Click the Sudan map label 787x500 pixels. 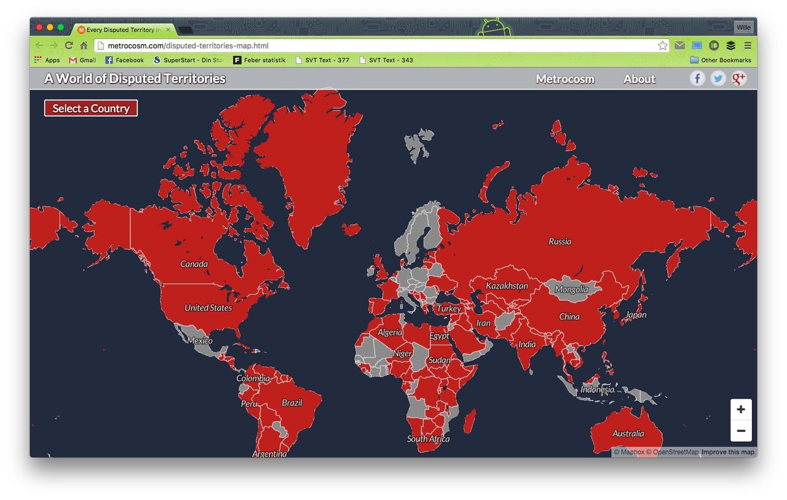pyautogui.click(x=440, y=361)
